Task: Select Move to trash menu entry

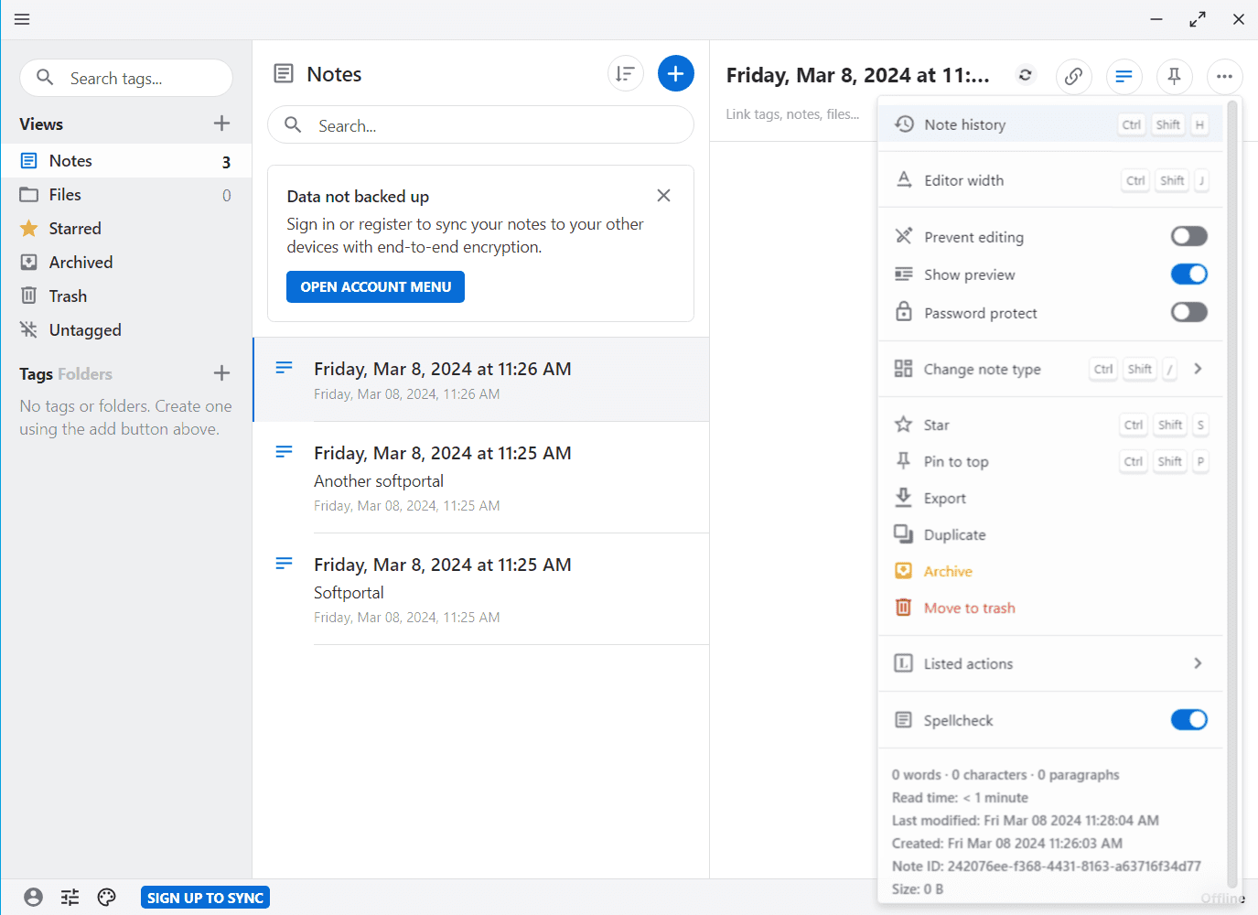Action: 969,608
